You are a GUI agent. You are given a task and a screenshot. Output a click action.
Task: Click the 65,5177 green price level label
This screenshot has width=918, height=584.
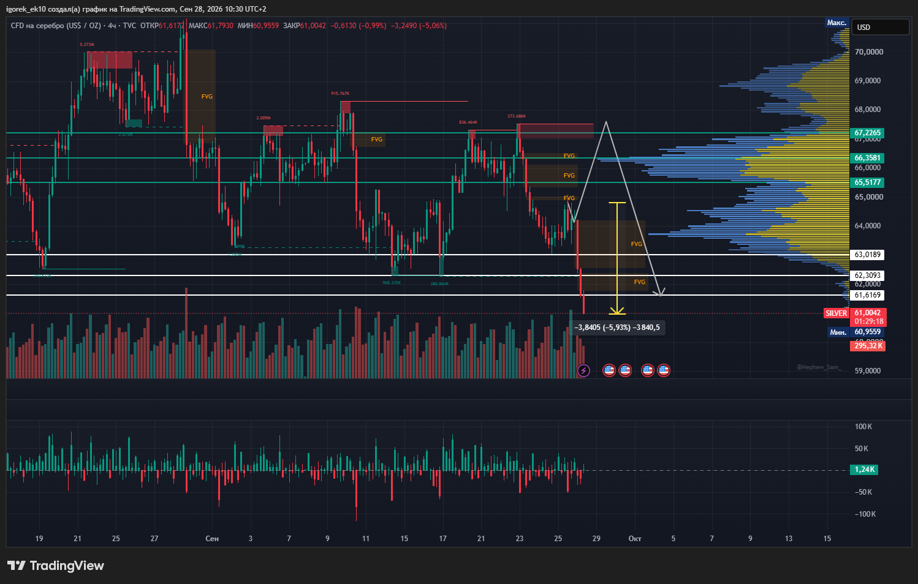click(x=868, y=182)
